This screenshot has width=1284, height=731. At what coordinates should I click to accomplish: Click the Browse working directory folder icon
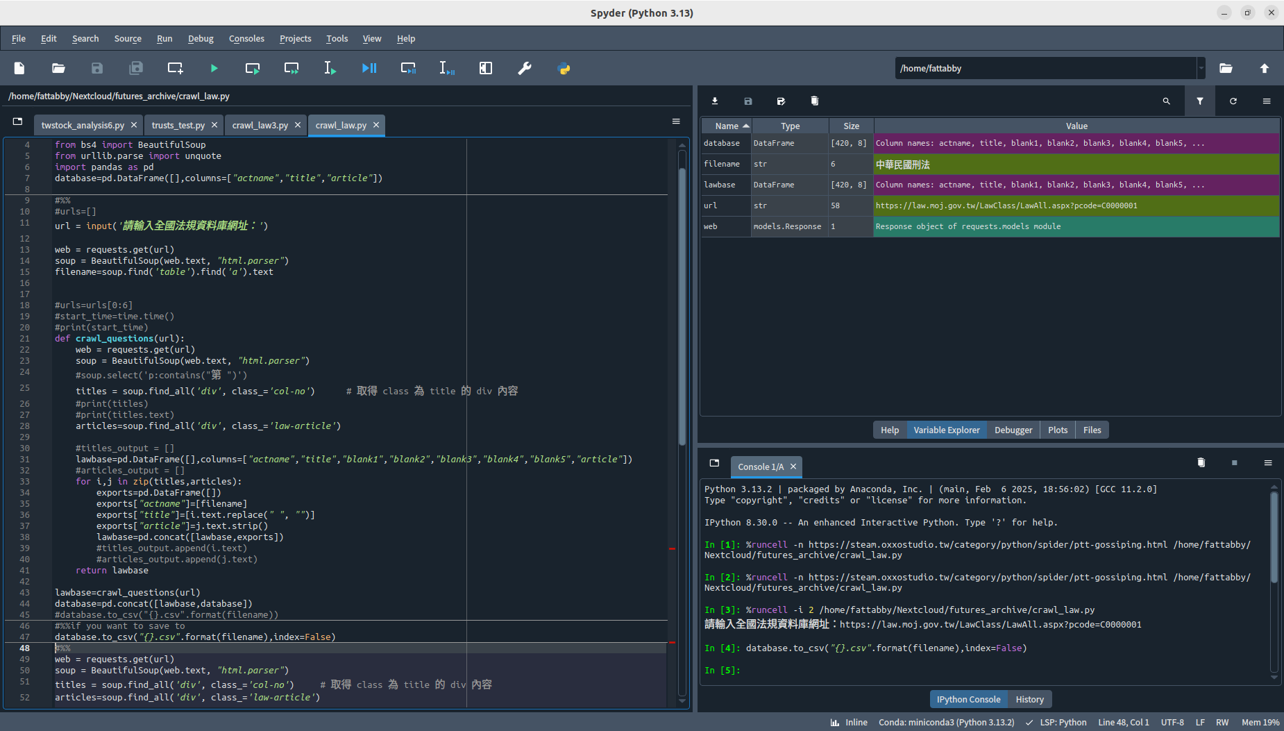(x=1226, y=68)
